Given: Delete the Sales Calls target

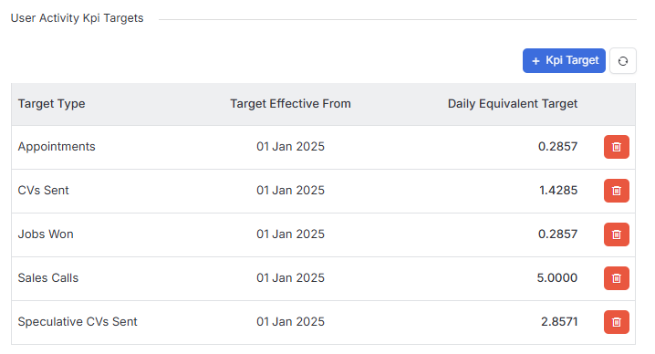Looking at the screenshot, I should [x=616, y=278].
